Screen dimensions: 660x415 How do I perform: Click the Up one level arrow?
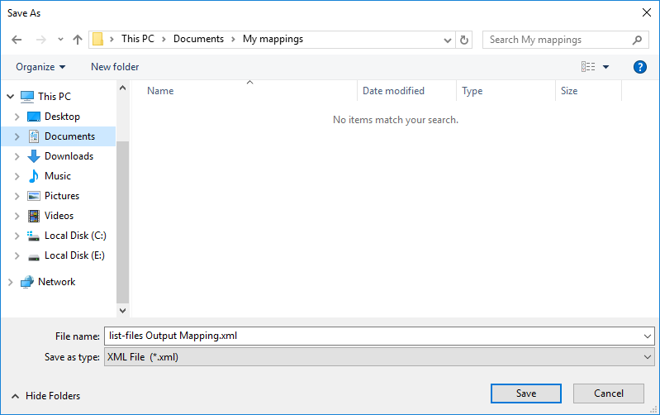pos(78,40)
